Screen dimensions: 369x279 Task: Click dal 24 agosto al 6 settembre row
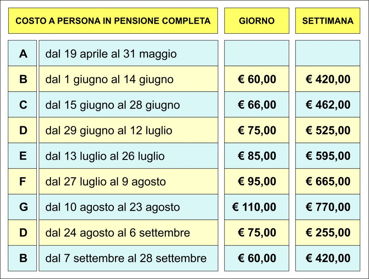(x=129, y=233)
